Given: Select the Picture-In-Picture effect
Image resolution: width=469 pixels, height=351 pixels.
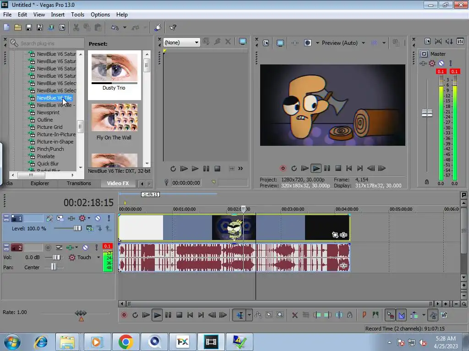Looking at the screenshot, I should (x=56, y=134).
